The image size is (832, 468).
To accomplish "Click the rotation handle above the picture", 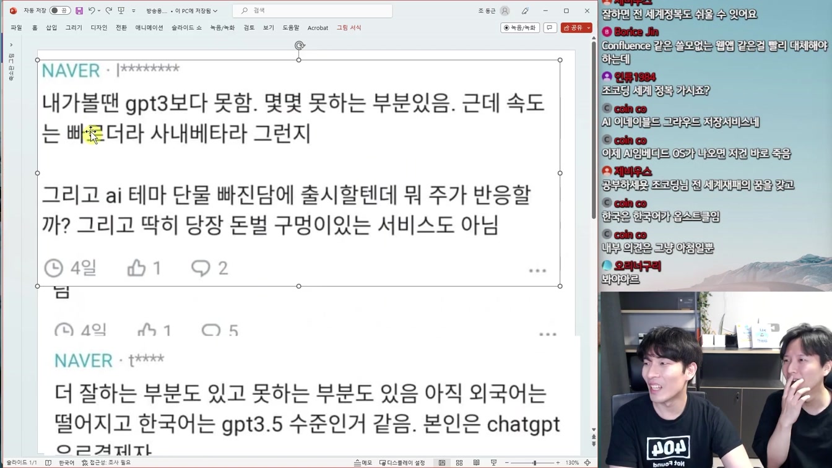I will click(300, 45).
